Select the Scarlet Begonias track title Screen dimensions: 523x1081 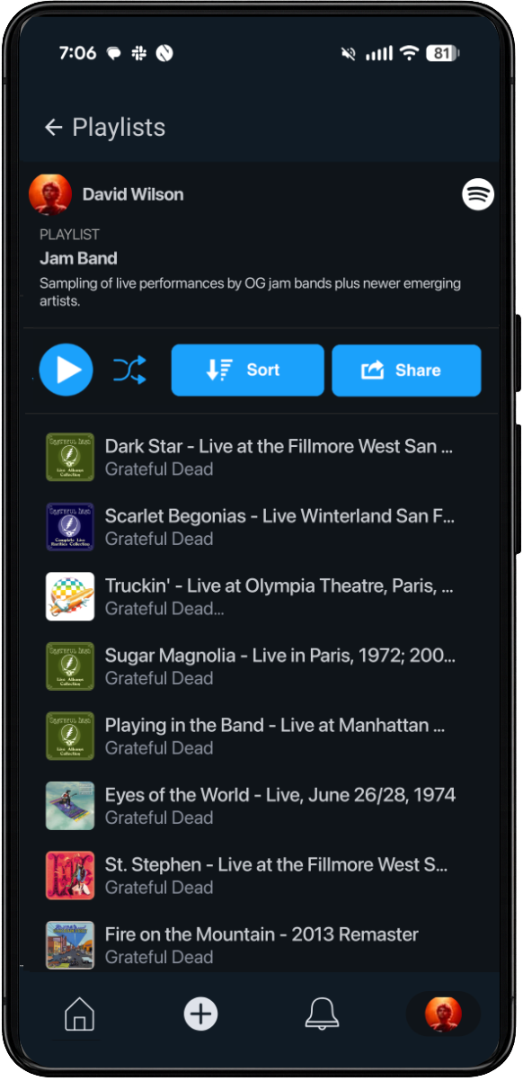[279, 516]
